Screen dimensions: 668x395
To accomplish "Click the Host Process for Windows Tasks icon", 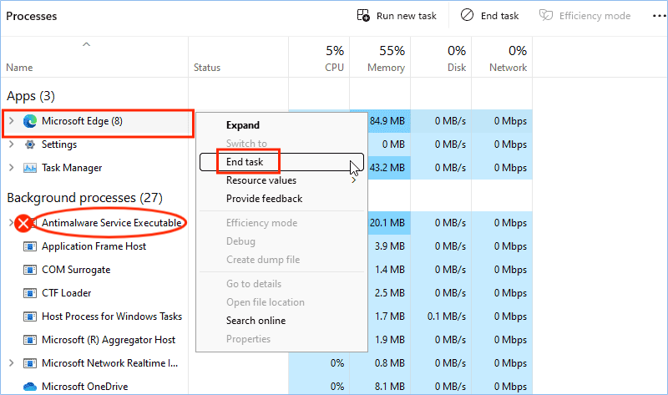I will coord(30,317).
